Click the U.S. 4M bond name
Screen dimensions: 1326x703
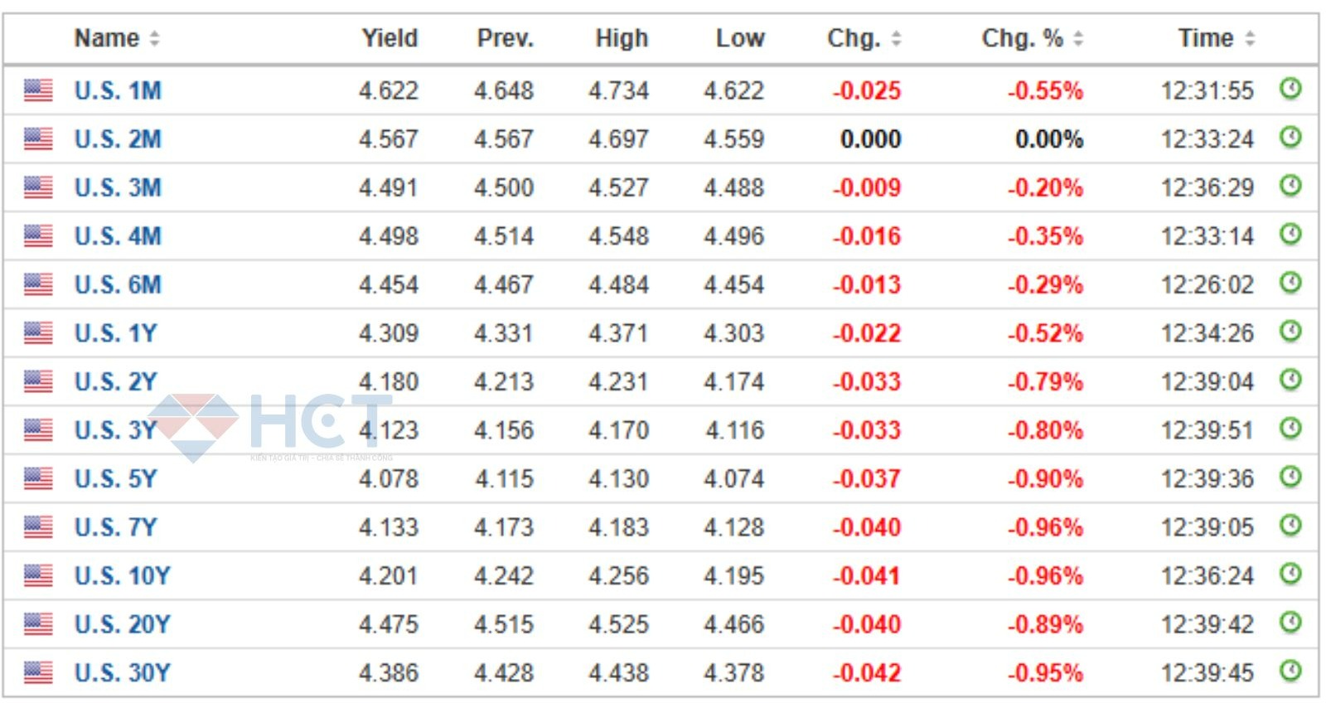point(118,236)
